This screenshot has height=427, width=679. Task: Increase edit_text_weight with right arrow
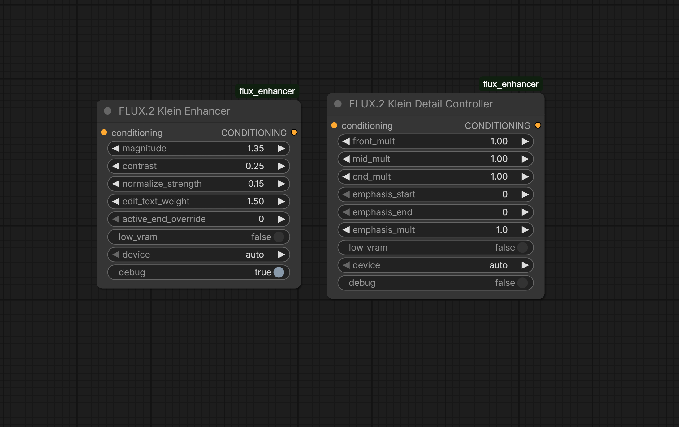281,201
